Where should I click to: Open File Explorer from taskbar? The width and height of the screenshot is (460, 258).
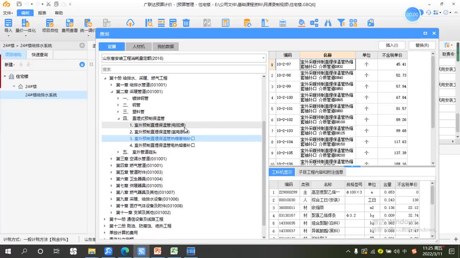92,251
